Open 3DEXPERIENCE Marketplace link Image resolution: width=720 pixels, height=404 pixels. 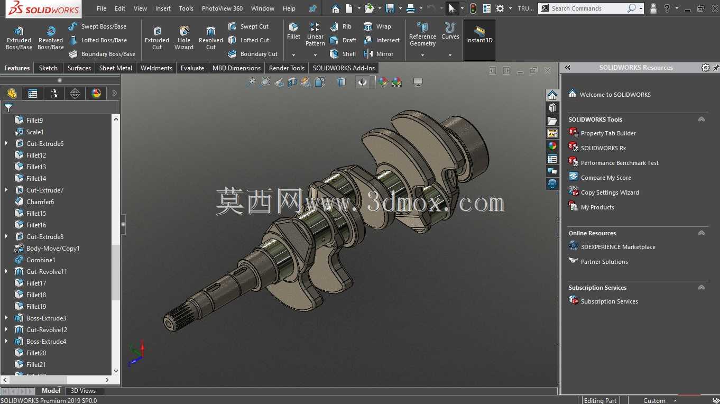612,247
